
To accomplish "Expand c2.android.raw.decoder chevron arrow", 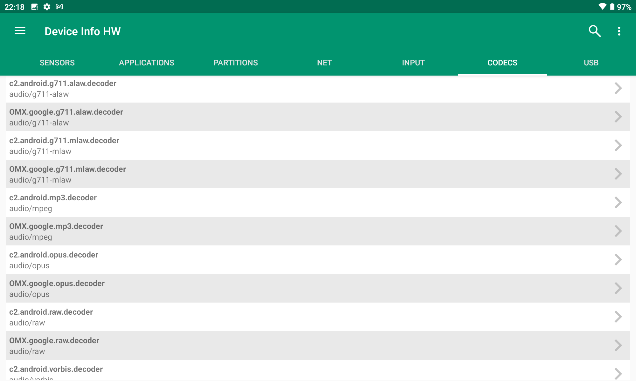I will (x=618, y=317).
